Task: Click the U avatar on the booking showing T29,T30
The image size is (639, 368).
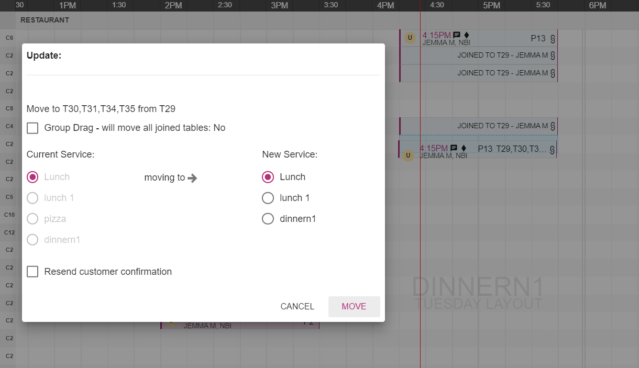Action: tap(409, 155)
